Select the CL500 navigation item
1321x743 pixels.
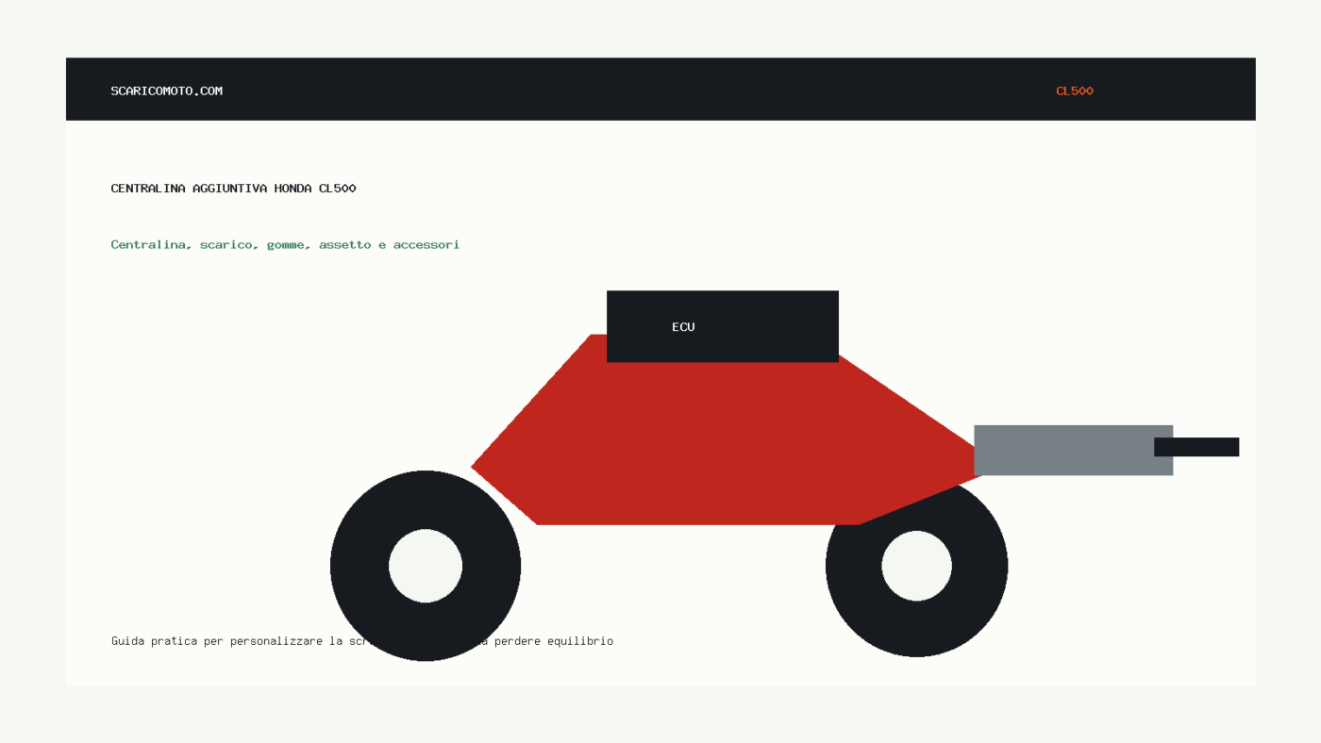1075,91
